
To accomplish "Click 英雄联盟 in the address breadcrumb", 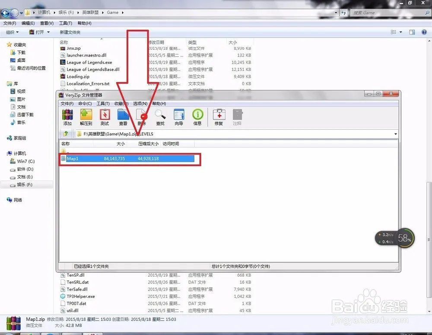I will tap(90, 13).
